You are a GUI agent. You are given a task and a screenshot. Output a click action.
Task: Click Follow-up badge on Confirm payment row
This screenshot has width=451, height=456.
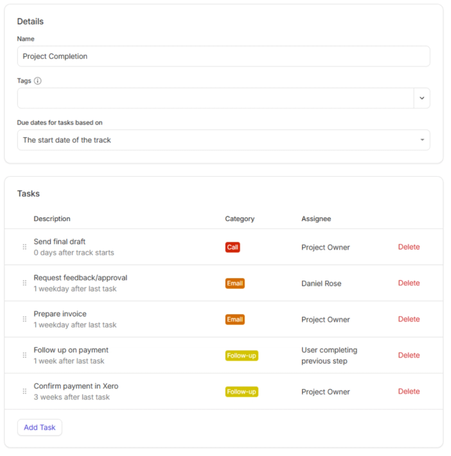pos(242,392)
